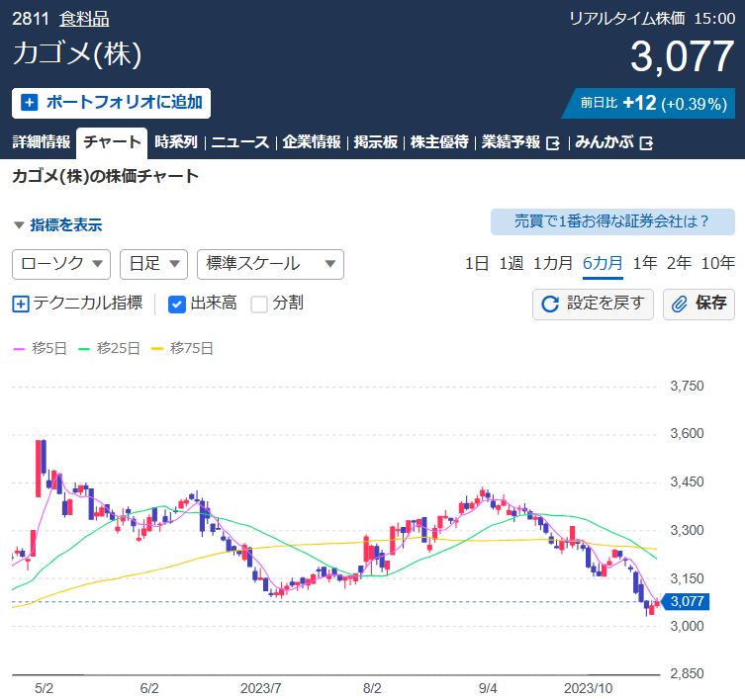The width and height of the screenshot is (745, 699).
Task: Click ポートフォリオに追加 button
Action: (x=111, y=103)
